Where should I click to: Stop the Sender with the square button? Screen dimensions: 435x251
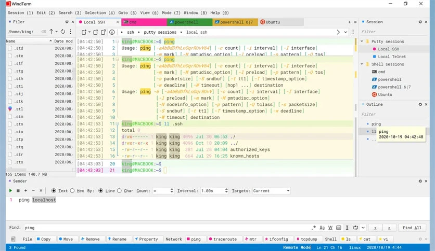18,190
